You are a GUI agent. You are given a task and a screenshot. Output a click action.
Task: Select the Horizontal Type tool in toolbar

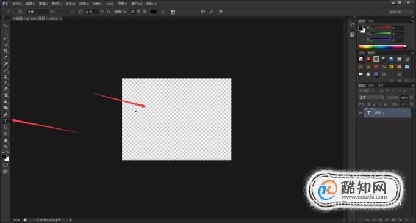point(5,121)
